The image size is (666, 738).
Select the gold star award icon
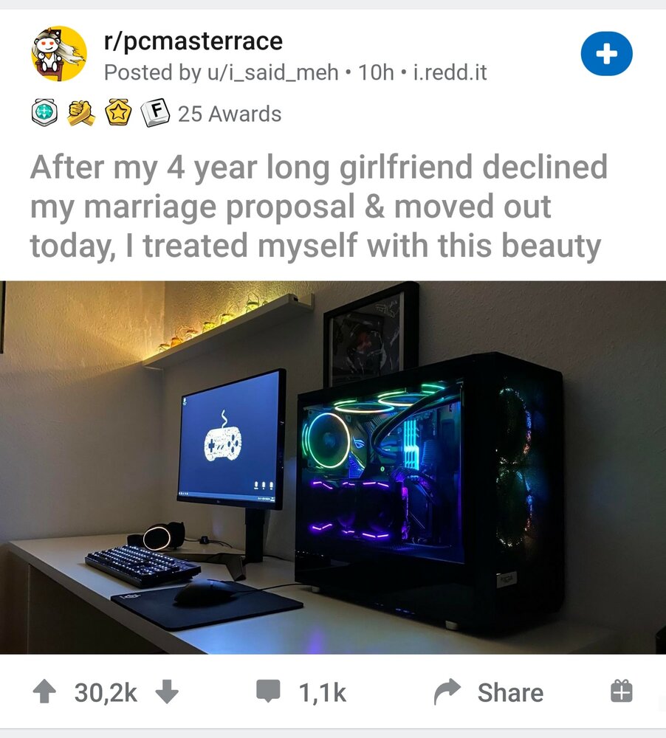pyautogui.click(x=117, y=112)
